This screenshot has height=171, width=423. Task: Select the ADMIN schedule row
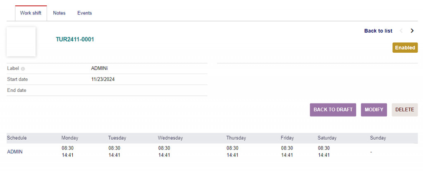tap(15, 152)
